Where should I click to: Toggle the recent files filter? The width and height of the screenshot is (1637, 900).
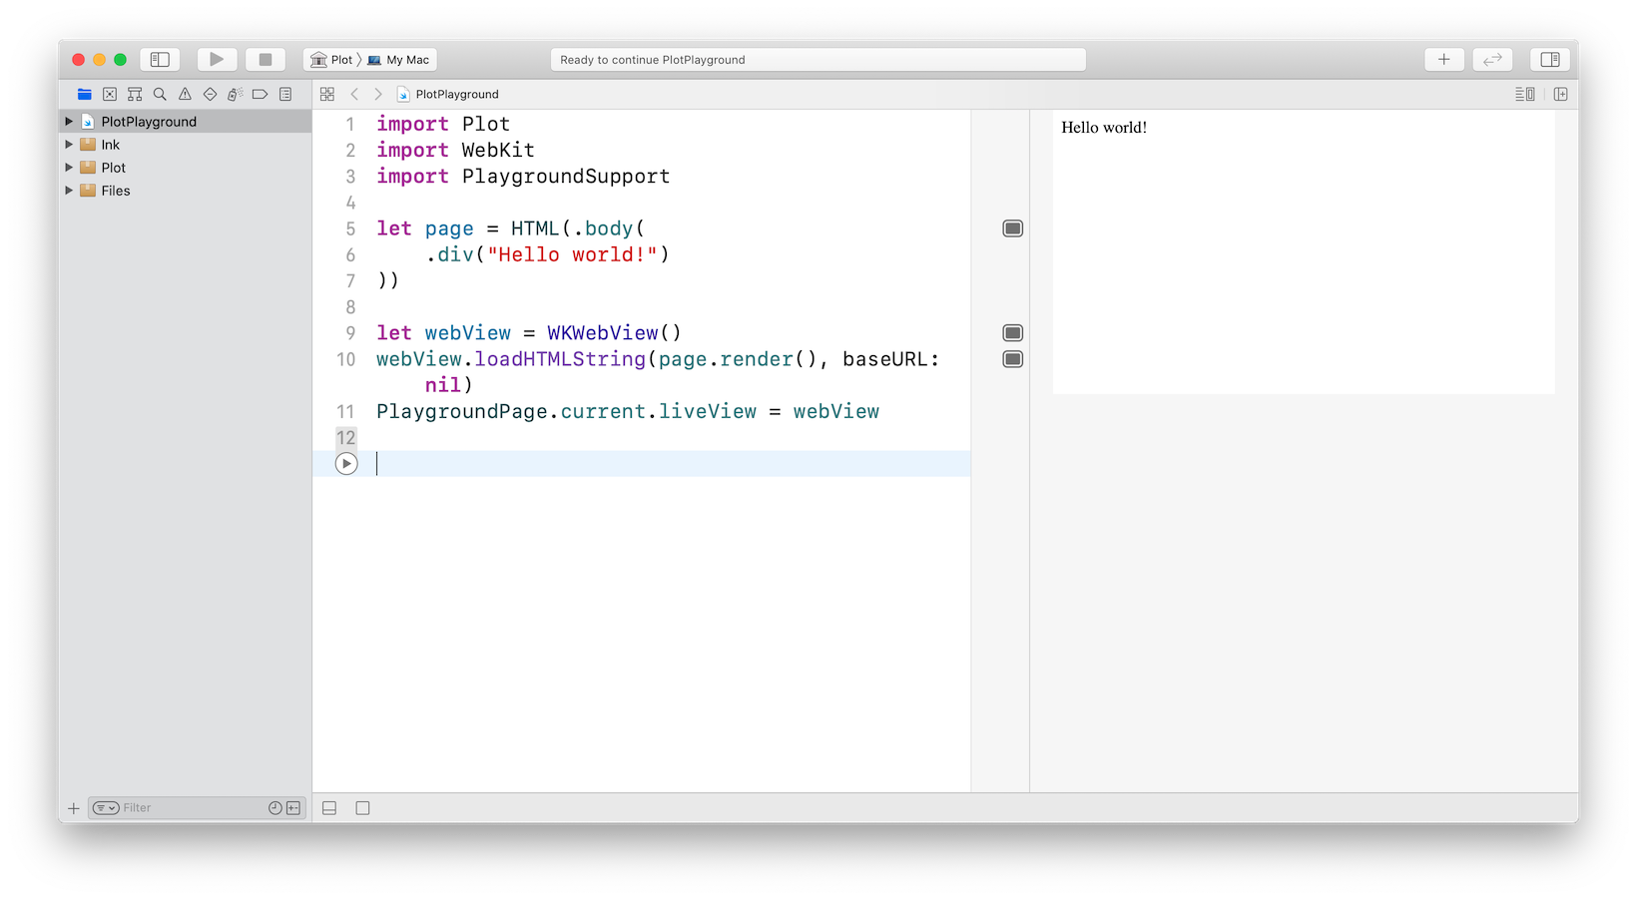[275, 808]
